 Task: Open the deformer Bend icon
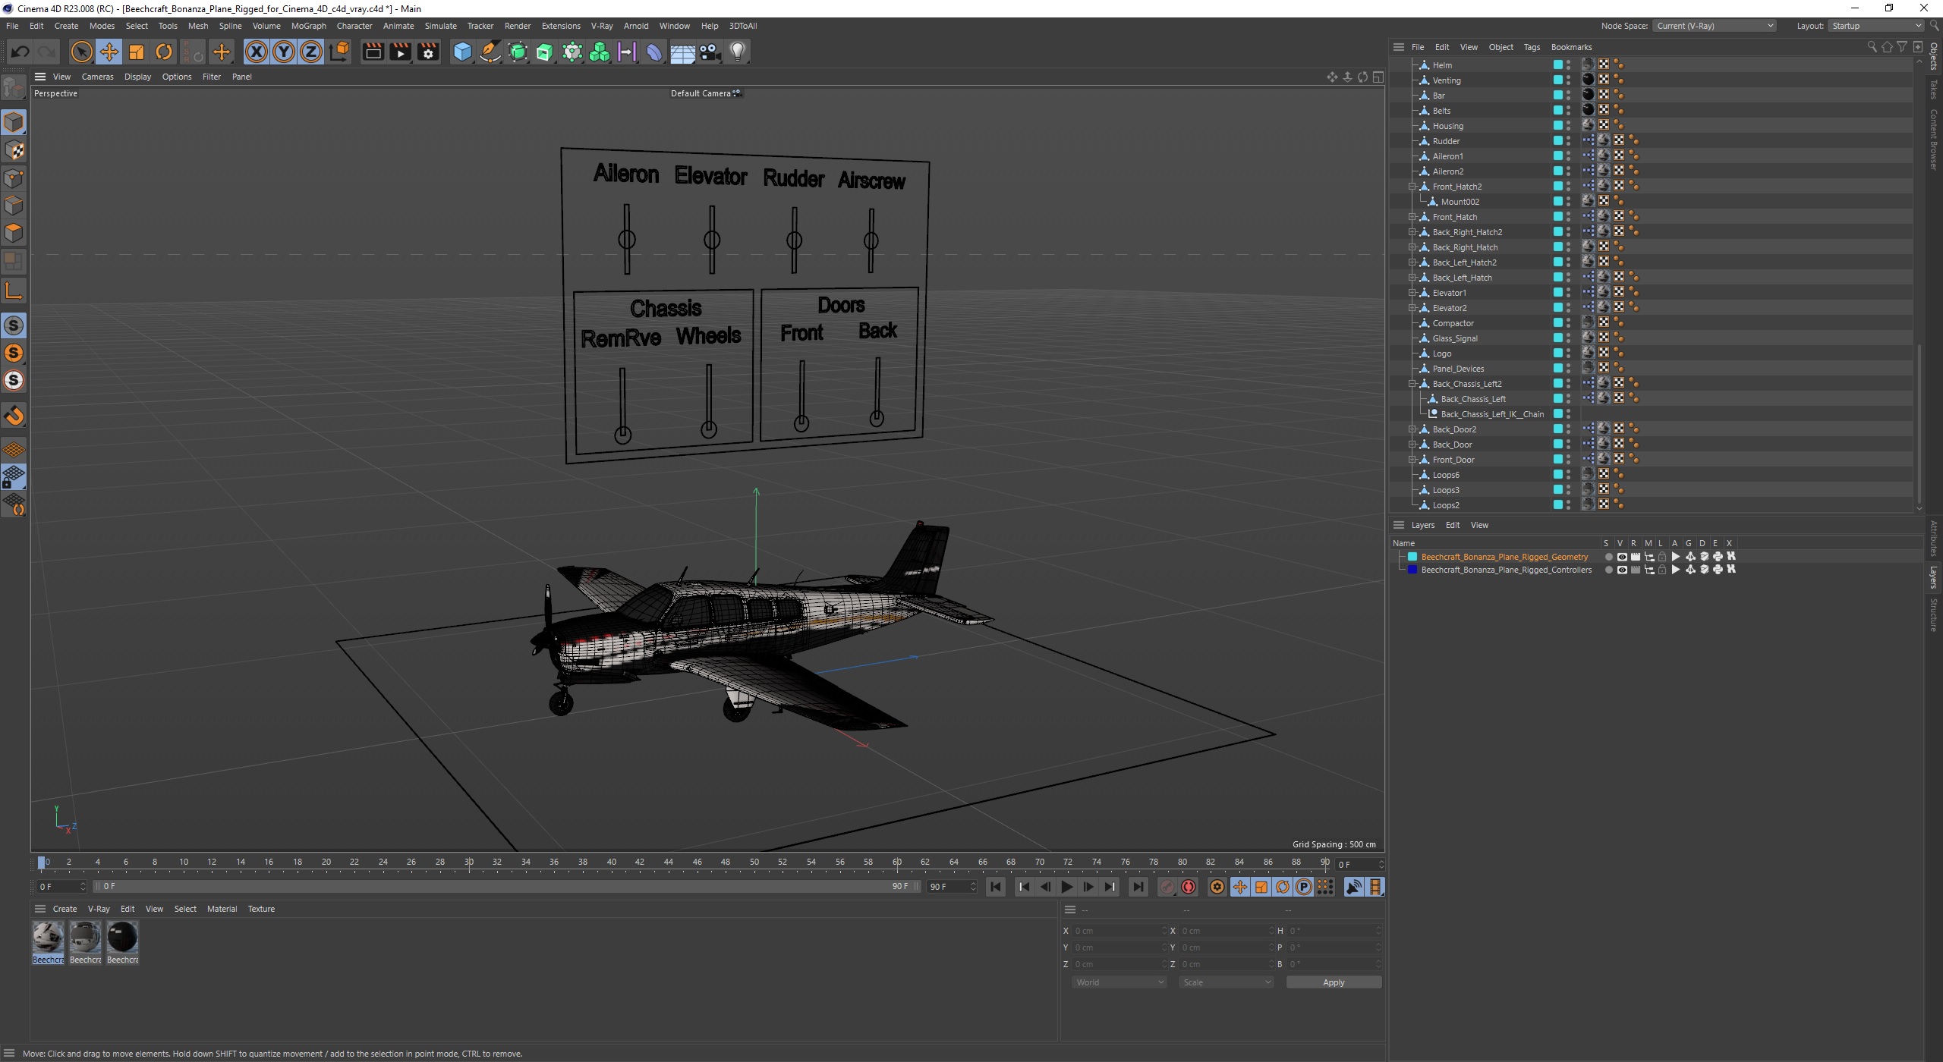(654, 52)
